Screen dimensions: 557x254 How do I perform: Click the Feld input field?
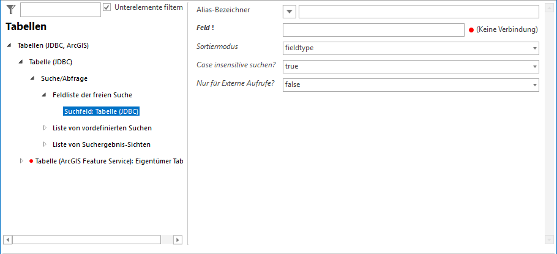(373, 30)
